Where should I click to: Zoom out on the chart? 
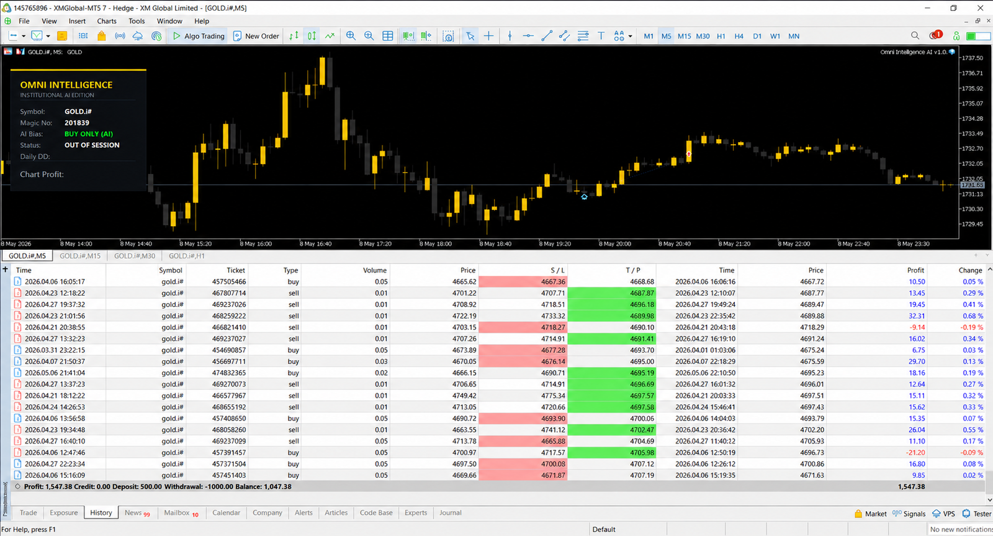tap(369, 36)
